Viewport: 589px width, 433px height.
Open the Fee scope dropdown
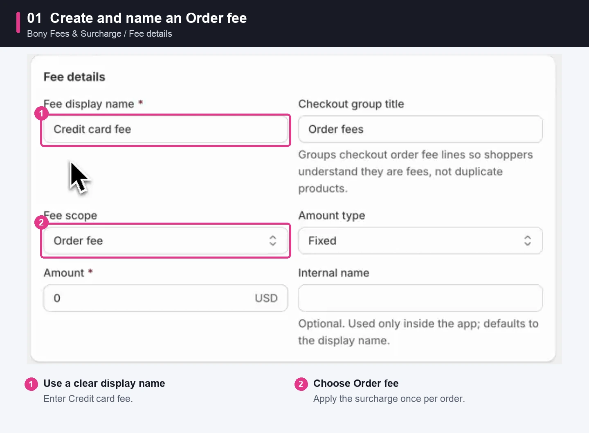[166, 241]
